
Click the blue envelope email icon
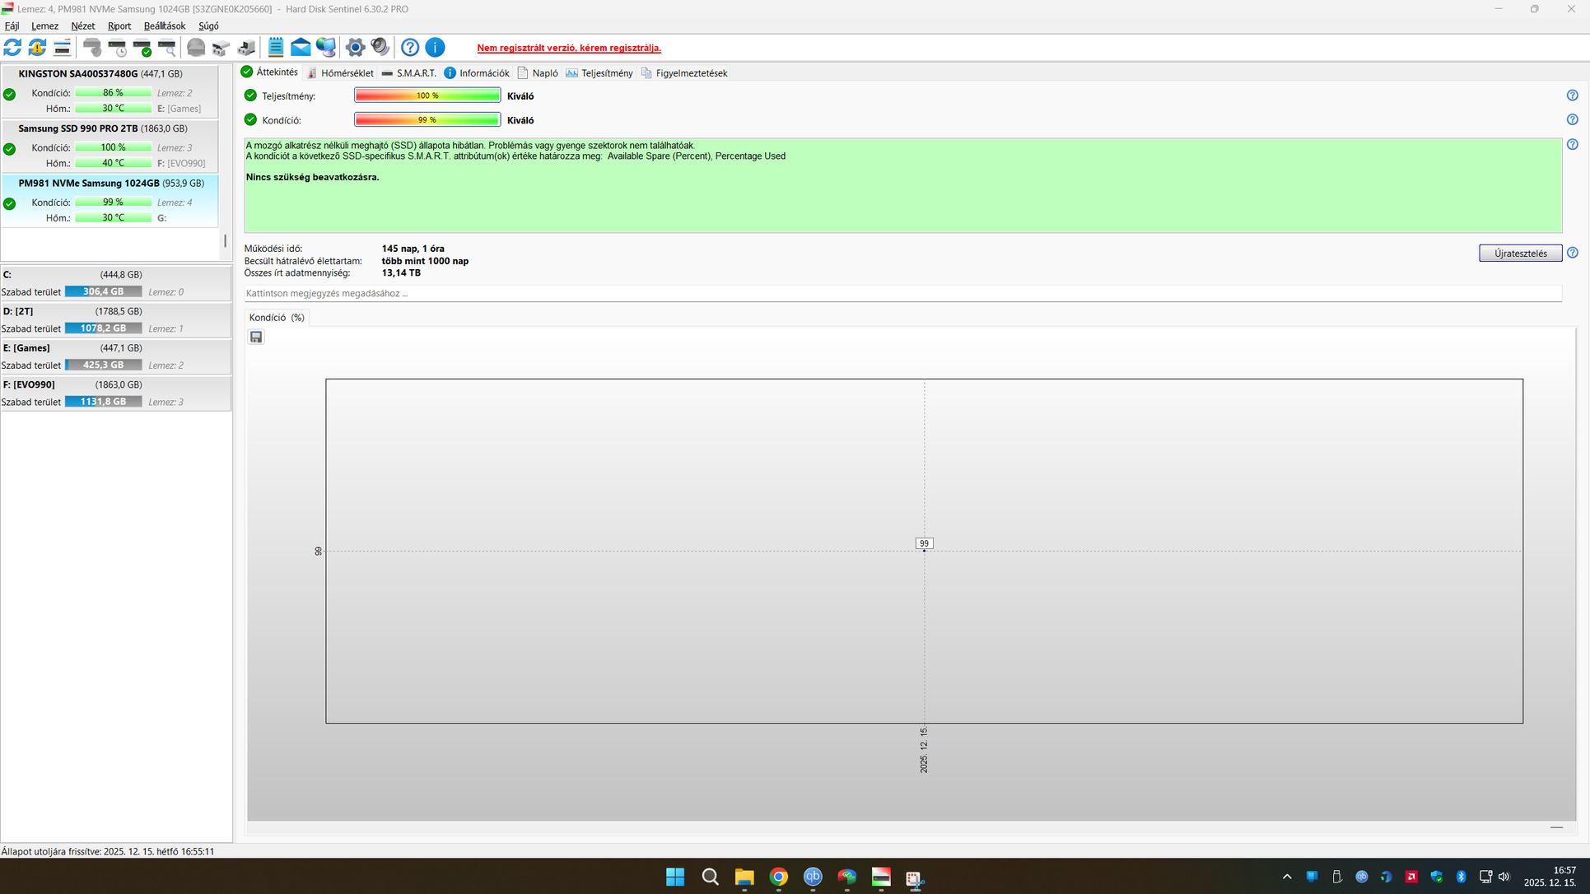pos(301,48)
